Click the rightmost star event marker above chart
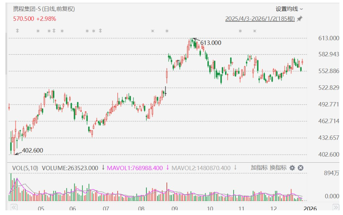This screenshot has width=343, height=215. 254,31
